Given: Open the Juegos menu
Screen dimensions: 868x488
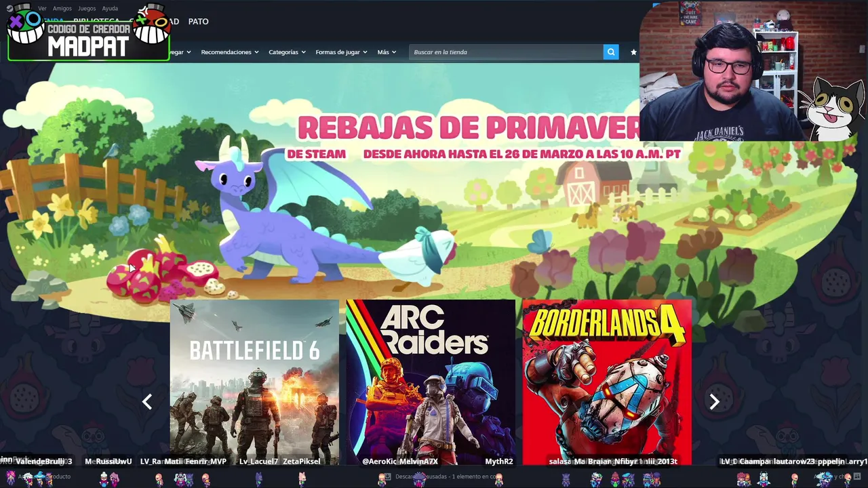Looking at the screenshot, I should 87,9.
